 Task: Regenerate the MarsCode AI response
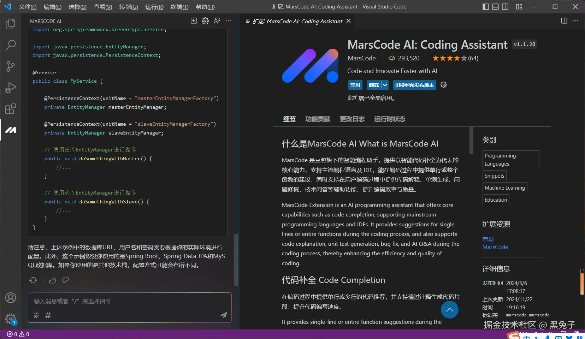pos(33,280)
